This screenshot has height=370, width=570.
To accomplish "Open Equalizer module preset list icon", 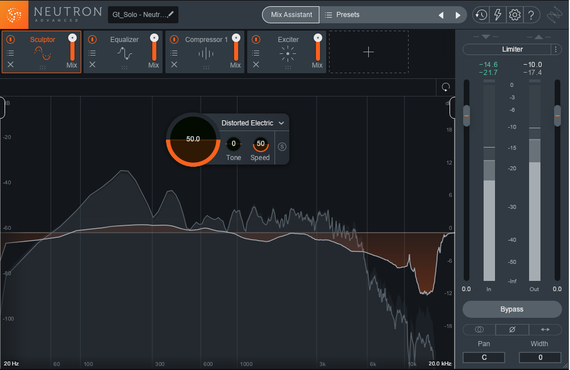I will point(92,53).
